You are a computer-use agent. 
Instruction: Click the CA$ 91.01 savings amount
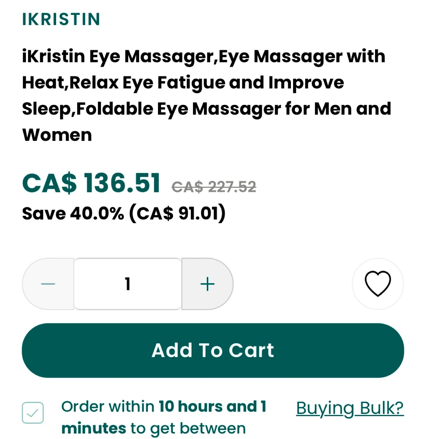(177, 213)
